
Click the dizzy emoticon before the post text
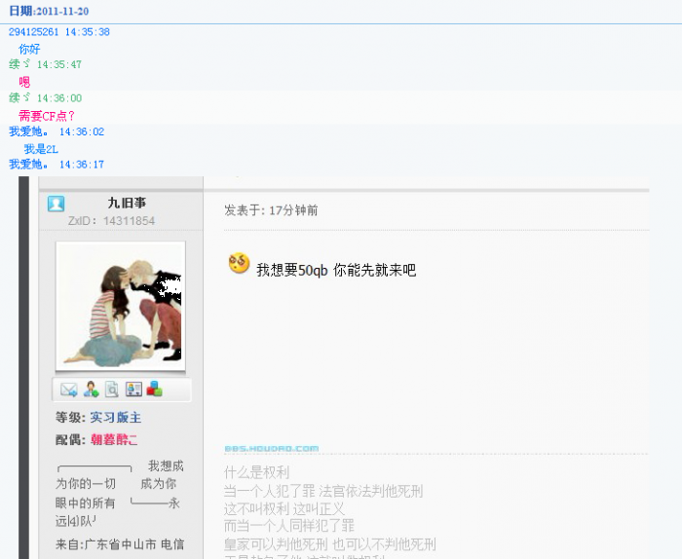[x=239, y=263]
